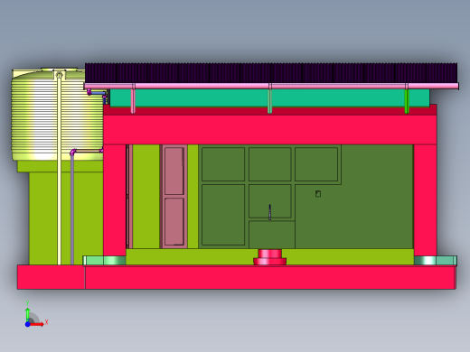This screenshot has height=352, width=470.
Task: Click the X axis arrow of the triad
Action: click(37, 324)
